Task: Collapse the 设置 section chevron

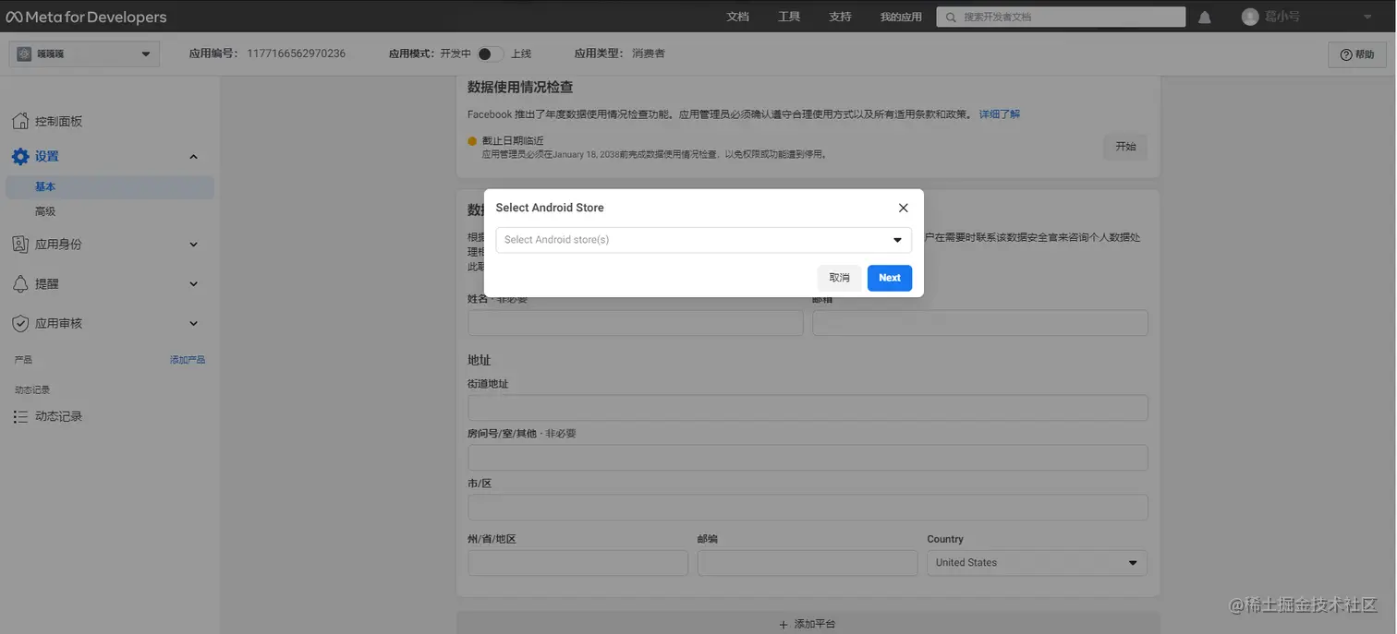Action: click(x=193, y=156)
